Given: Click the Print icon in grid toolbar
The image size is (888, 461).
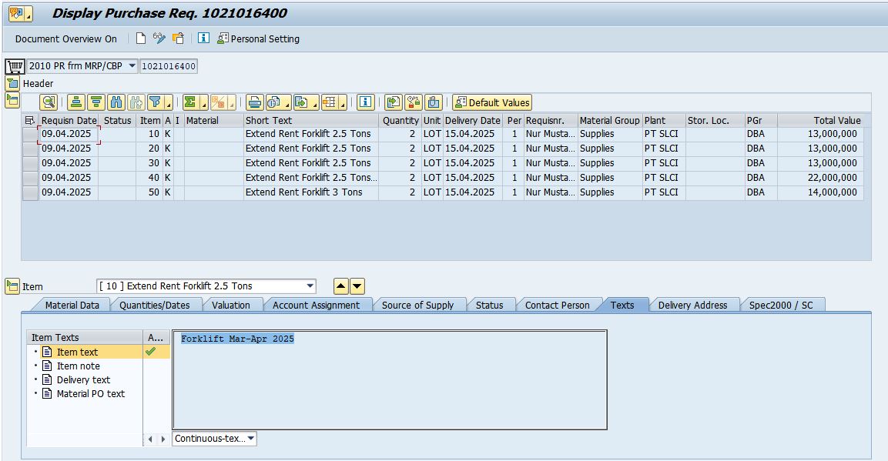Looking at the screenshot, I should (x=254, y=102).
